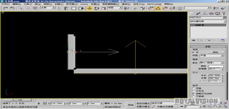
Task: Select the Bind to Space Warp tool
Action: 35,8
